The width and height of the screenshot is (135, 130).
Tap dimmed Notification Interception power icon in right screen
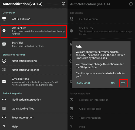tap(71, 100)
